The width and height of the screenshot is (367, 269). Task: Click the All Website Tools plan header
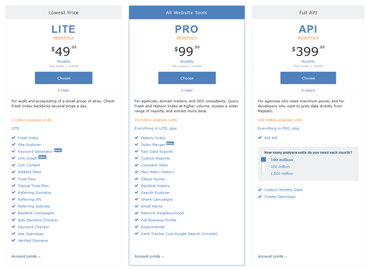187,12
